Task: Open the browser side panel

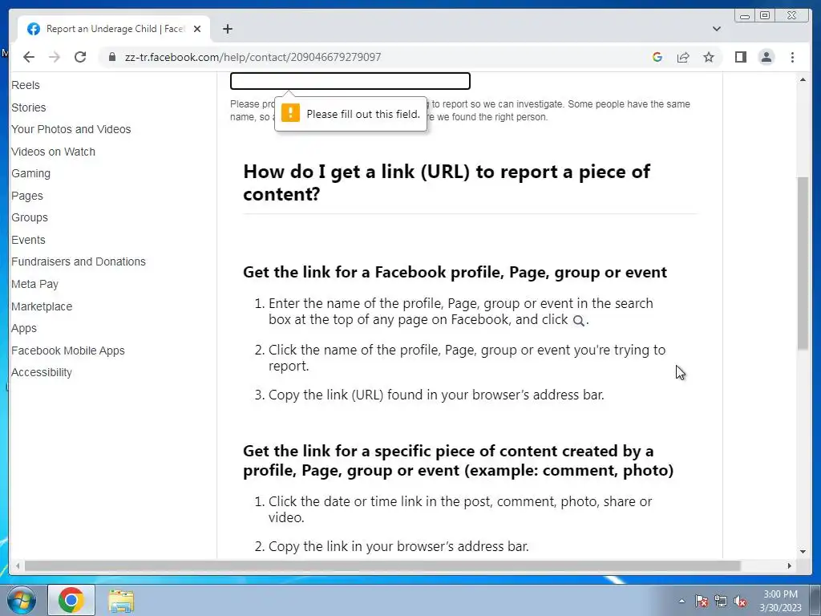Action: point(740,57)
